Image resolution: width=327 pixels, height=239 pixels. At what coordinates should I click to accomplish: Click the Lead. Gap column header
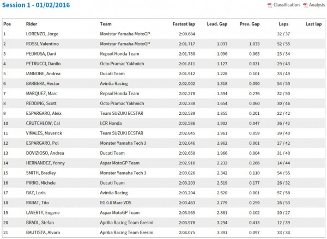coord(217,24)
